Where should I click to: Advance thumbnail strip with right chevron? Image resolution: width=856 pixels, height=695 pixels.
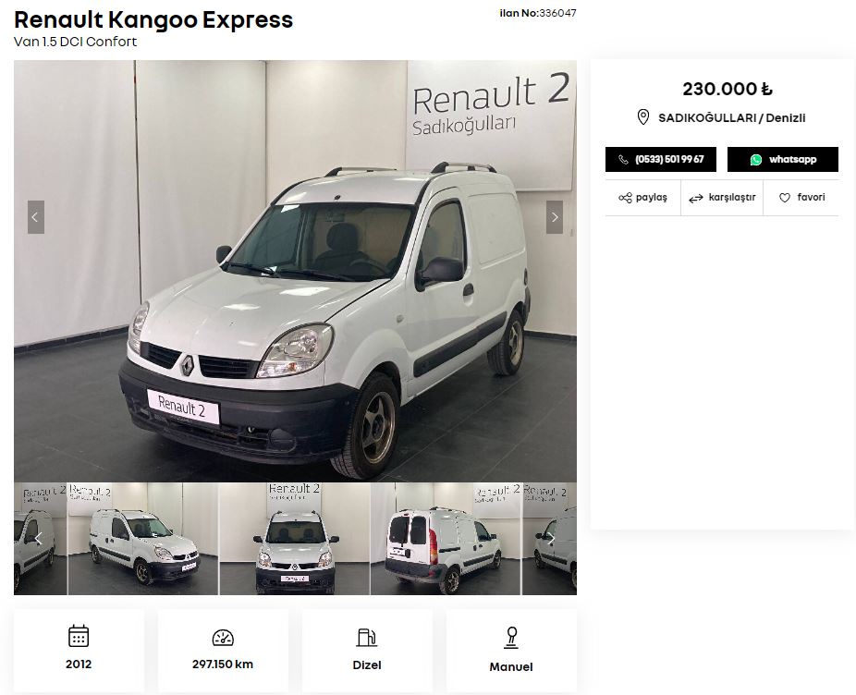coord(551,539)
